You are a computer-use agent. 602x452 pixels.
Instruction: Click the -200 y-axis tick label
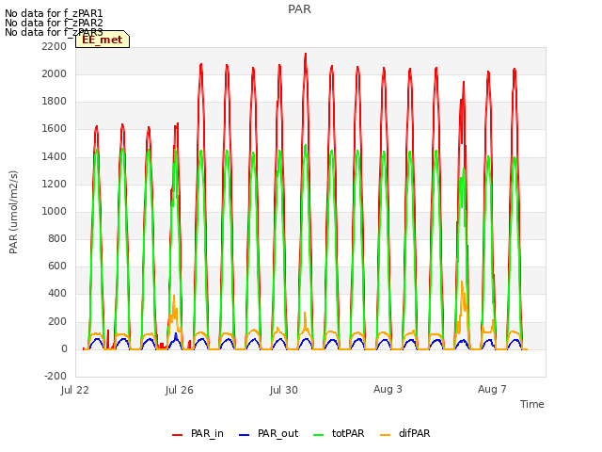[x=55, y=376]
